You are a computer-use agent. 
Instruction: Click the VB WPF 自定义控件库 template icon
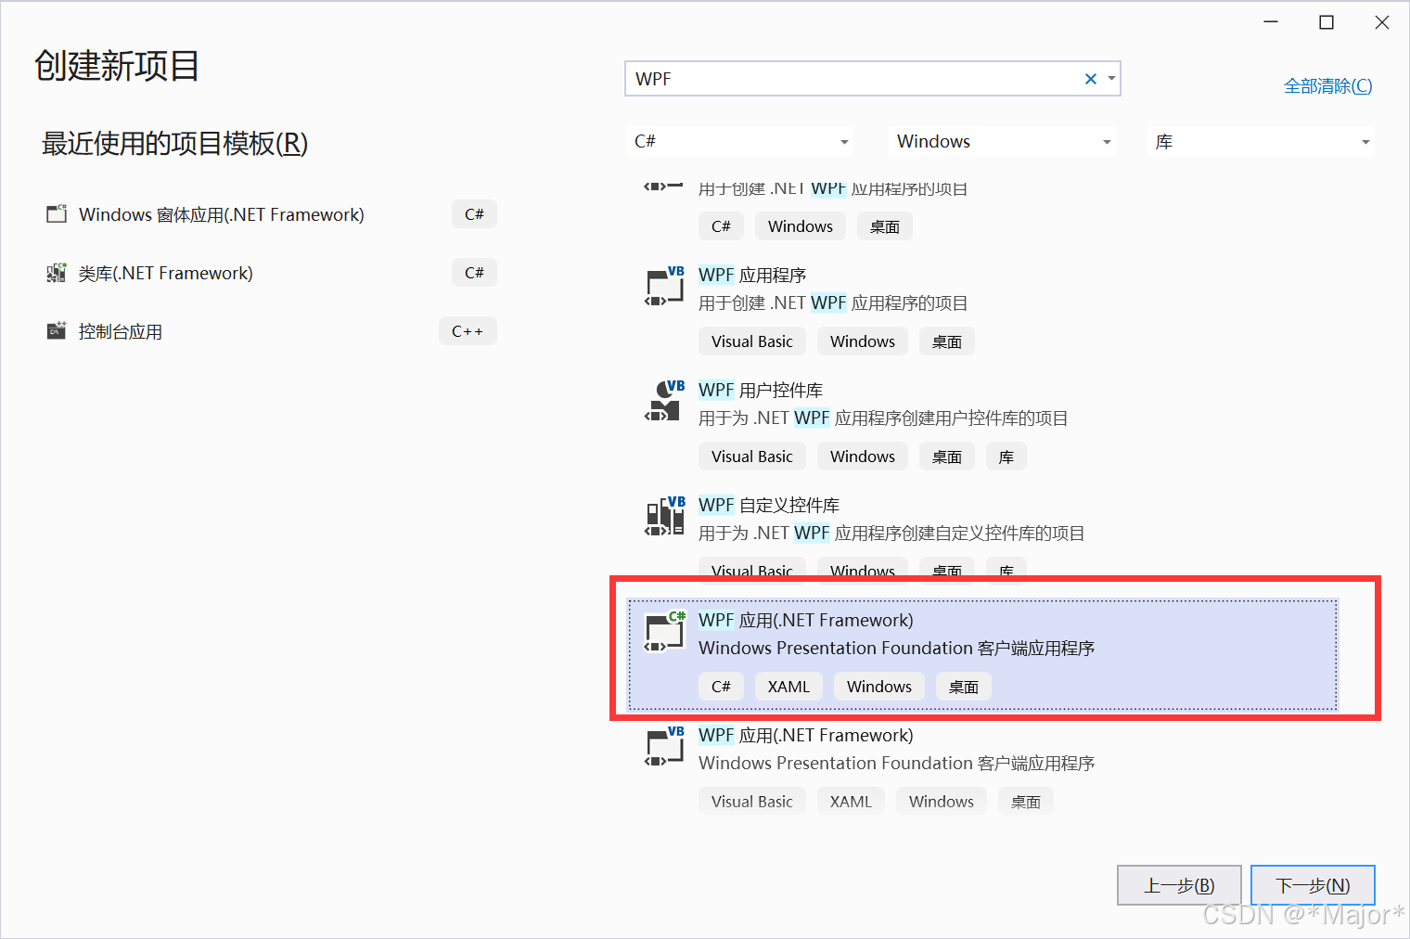(664, 517)
